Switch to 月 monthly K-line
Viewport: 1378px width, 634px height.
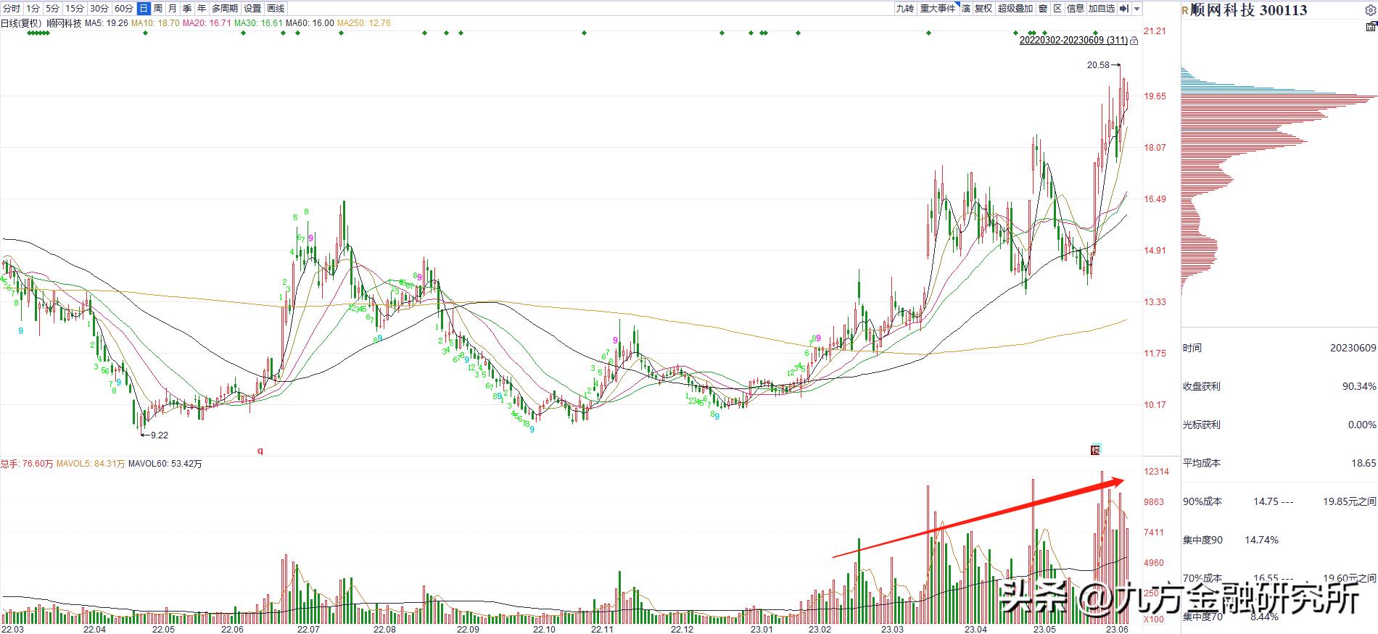coord(173,9)
